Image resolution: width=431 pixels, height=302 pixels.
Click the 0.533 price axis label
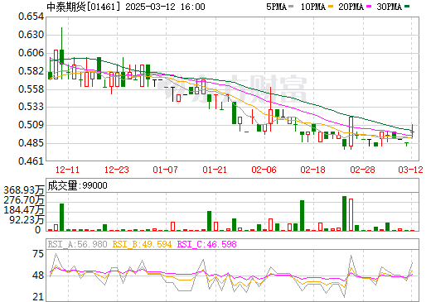point(31,107)
